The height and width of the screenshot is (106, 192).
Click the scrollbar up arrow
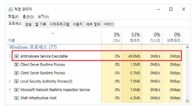click(x=187, y=47)
